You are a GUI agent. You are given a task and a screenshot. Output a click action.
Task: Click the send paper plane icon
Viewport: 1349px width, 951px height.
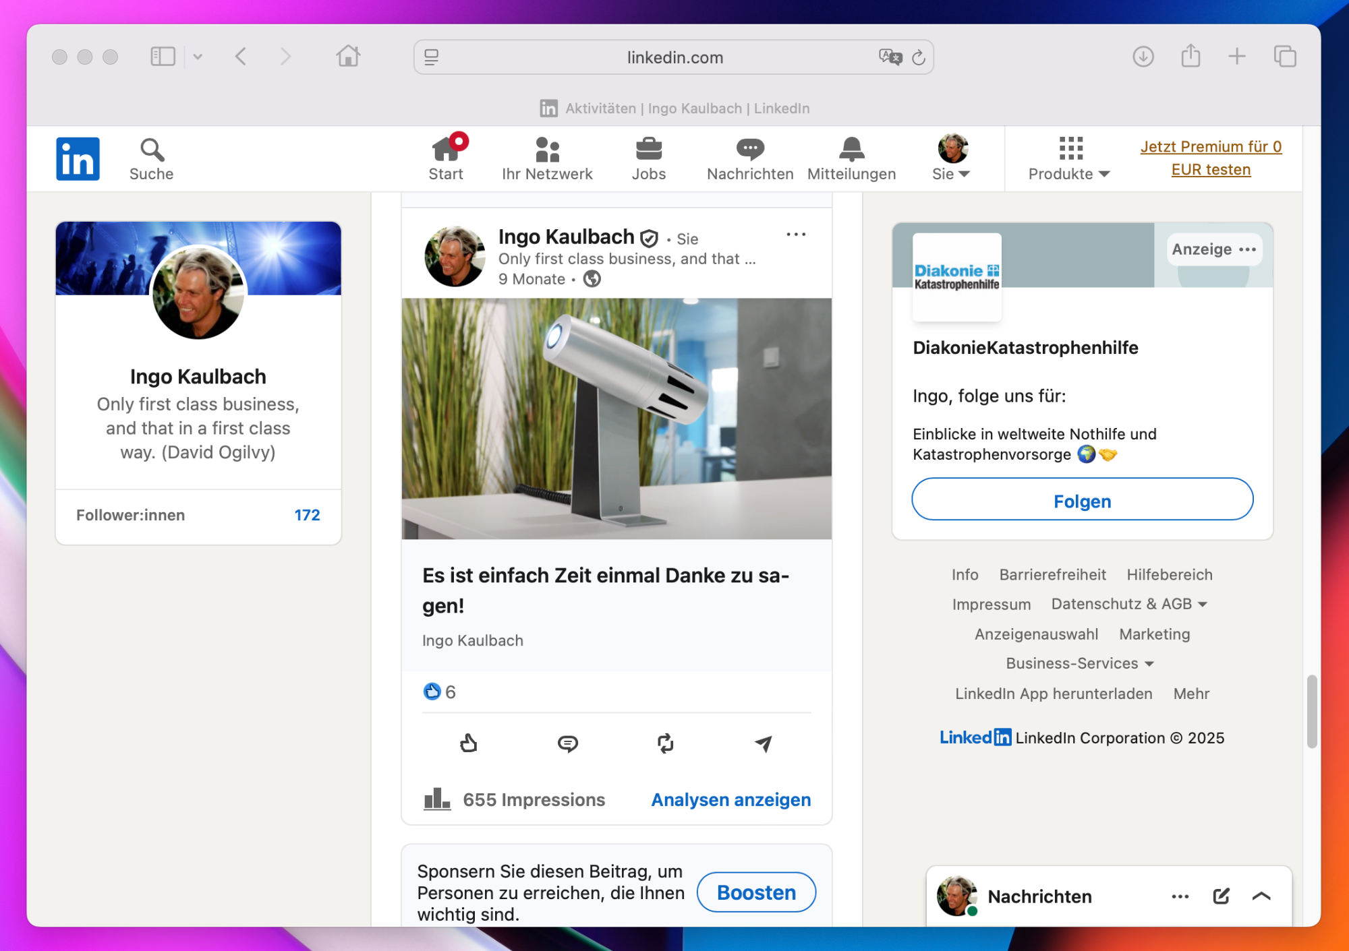763,743
